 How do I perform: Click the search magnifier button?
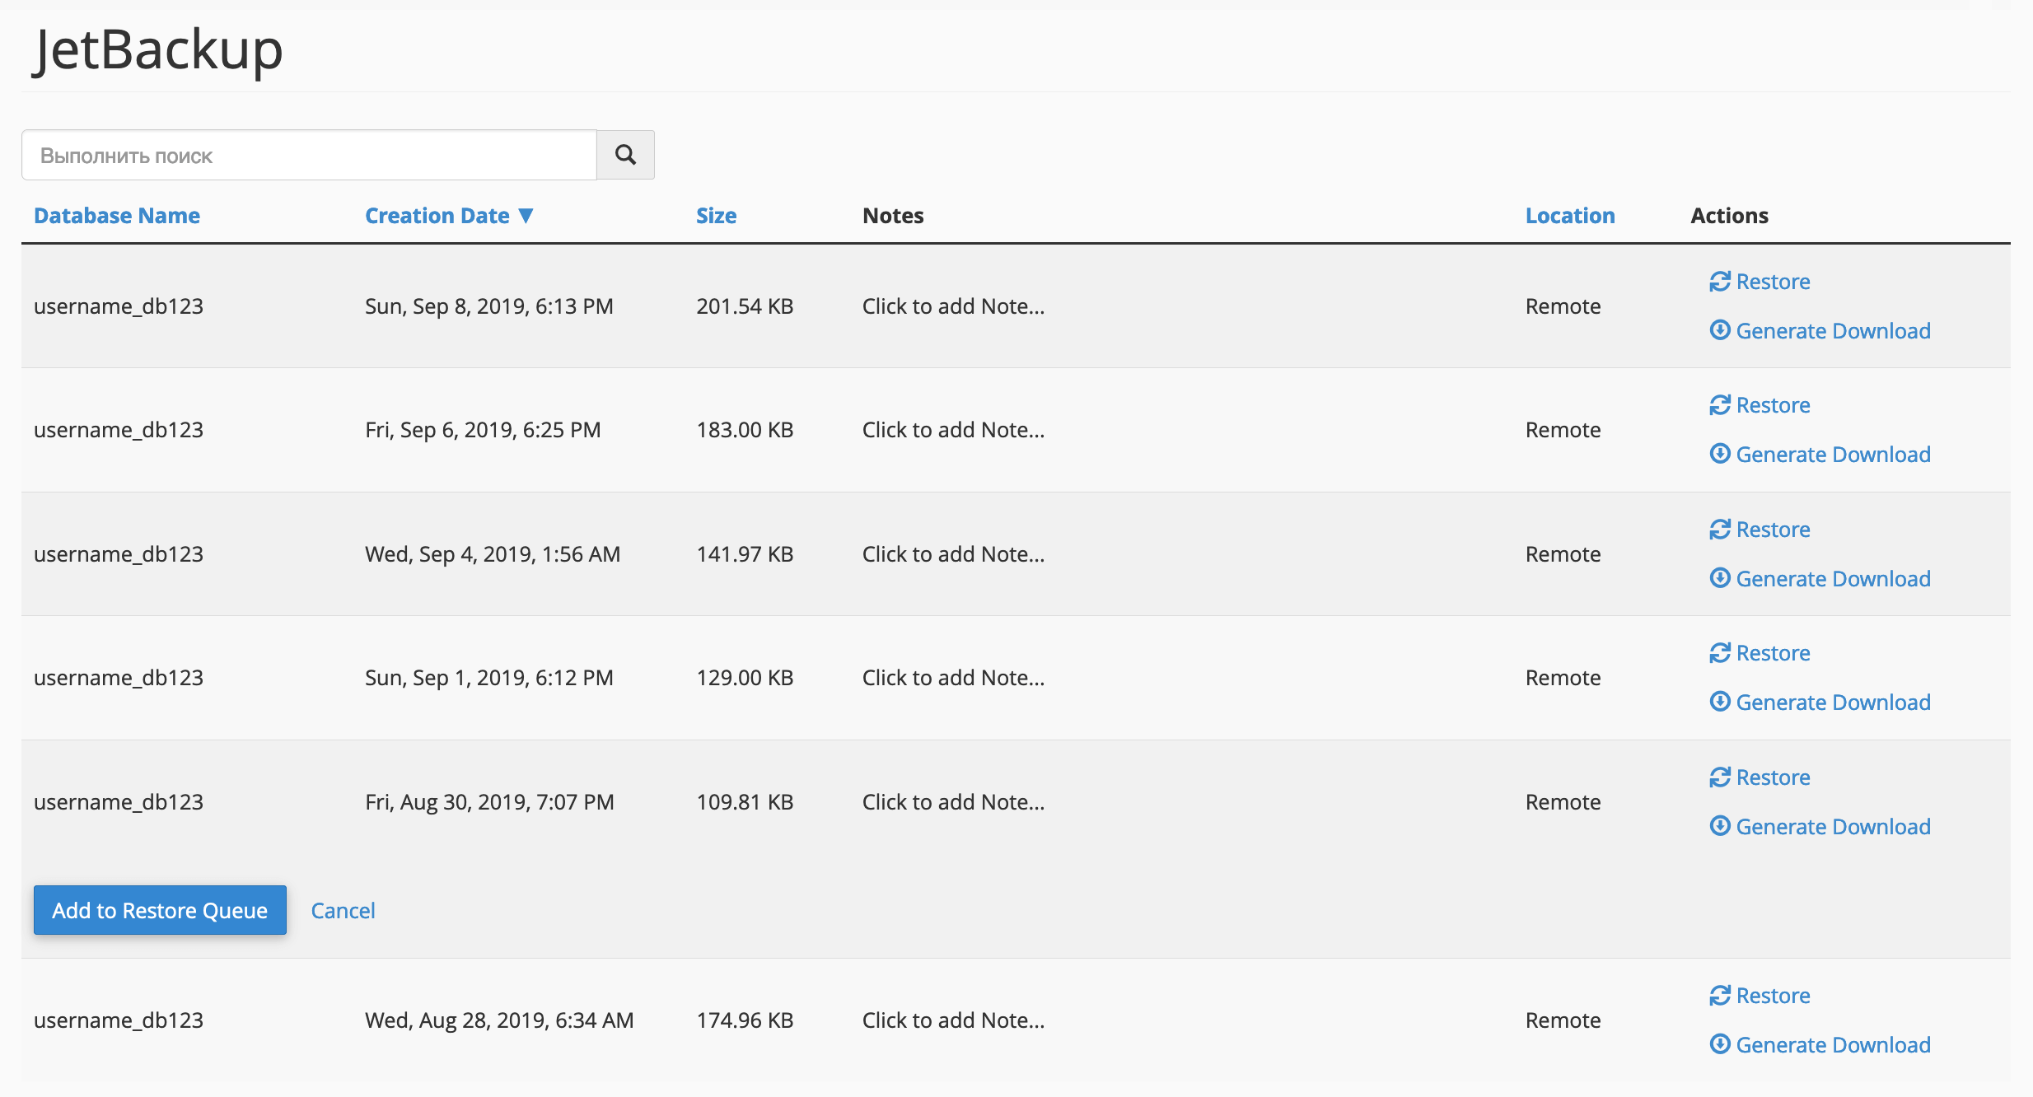click(625, 154)
